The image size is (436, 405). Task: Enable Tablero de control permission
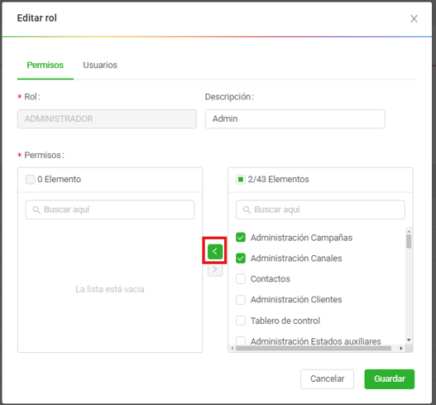[241, 321]
